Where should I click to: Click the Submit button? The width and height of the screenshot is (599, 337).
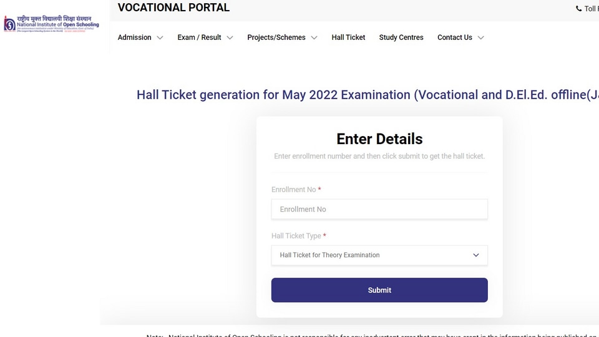379,290
